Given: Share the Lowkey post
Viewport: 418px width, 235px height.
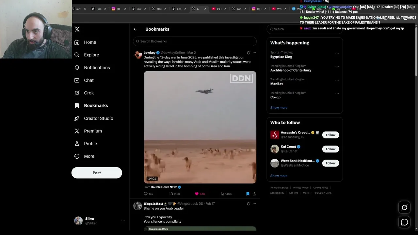Looking at the screenshot, I should [254, 194].
